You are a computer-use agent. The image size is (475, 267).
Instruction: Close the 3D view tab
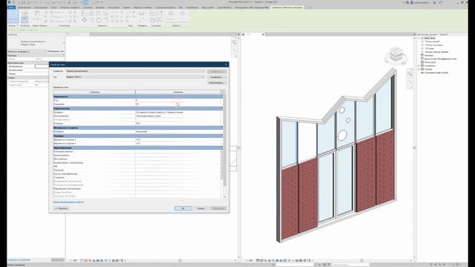[x=263, y=35]
